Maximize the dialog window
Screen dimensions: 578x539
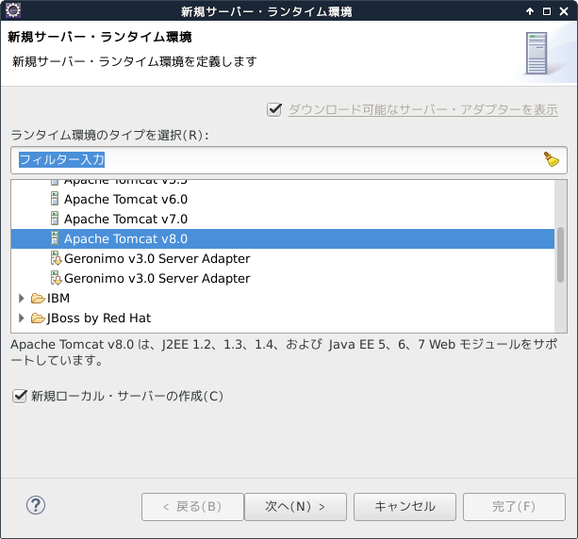[x=547, y=11]
